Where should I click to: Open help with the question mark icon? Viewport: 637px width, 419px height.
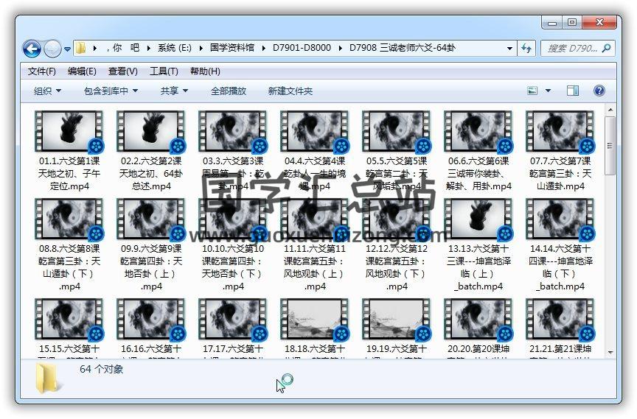click(599, 91)
